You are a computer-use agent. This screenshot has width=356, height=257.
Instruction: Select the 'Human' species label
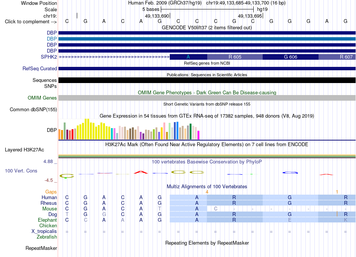point(49,197)
